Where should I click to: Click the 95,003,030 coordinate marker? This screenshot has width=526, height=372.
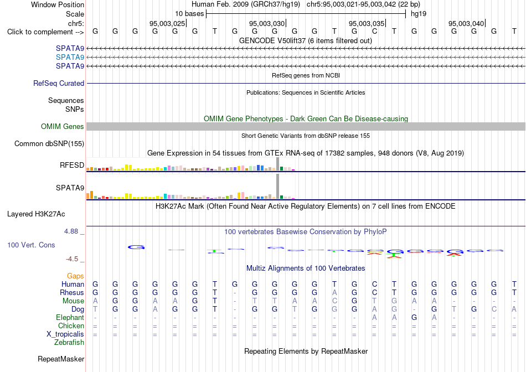coord(267,23)
